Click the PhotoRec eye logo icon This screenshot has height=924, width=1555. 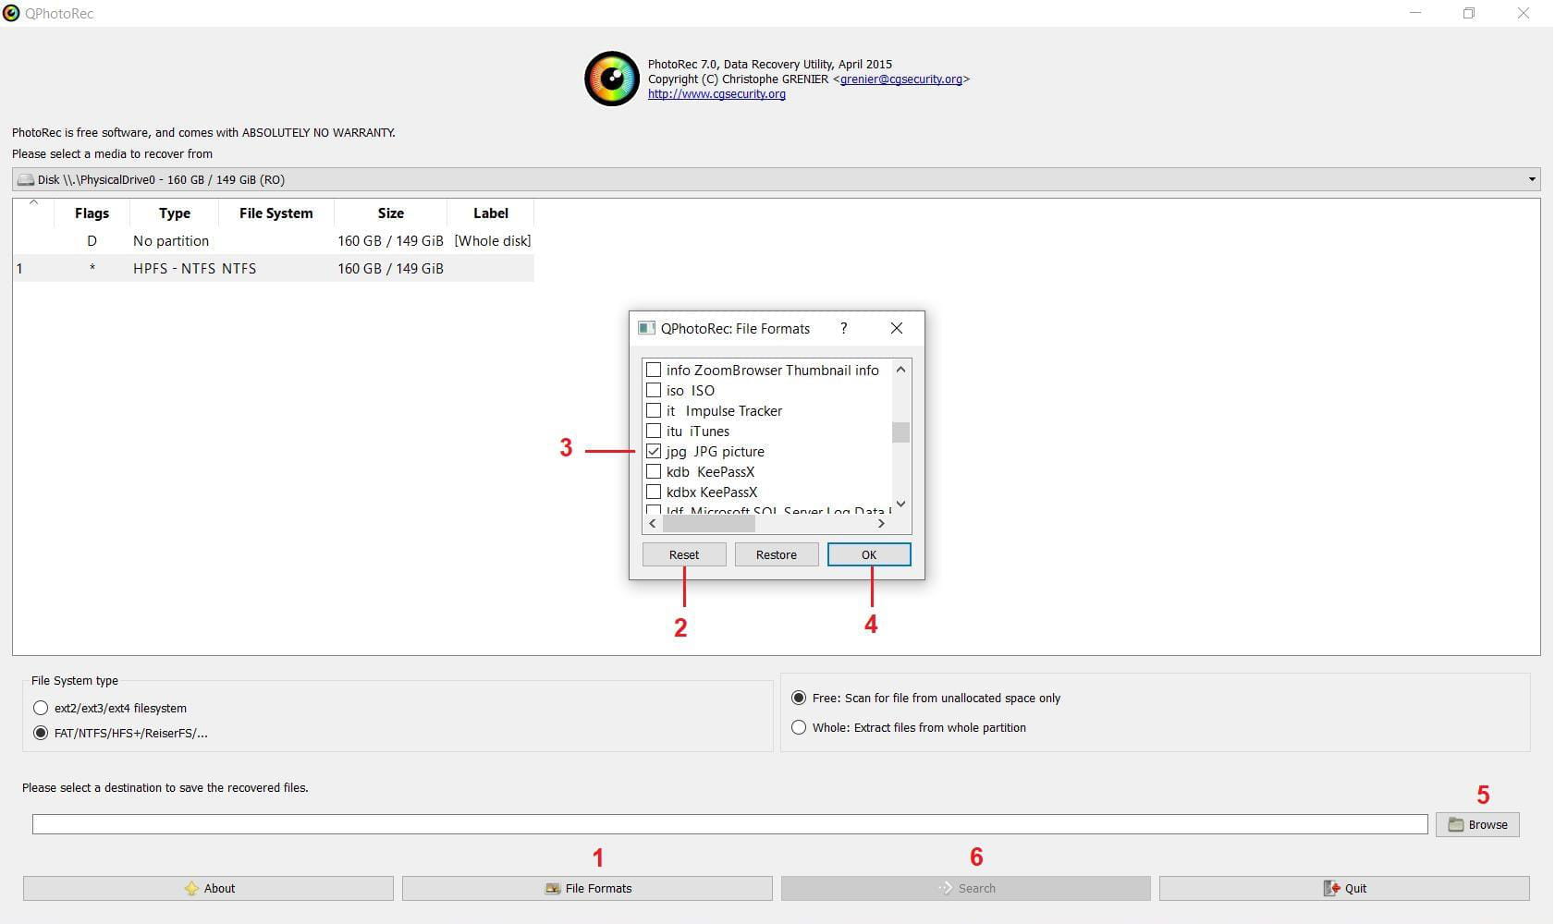pos(611,79)
